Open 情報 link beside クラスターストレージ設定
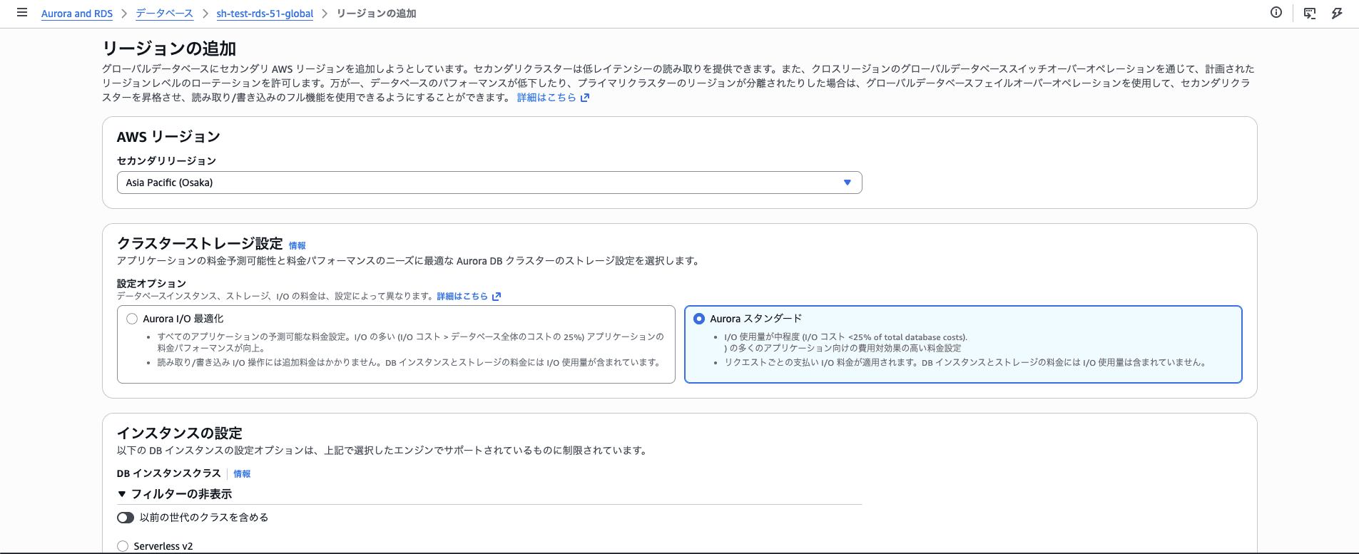This screenshot has height=554, width=1359. (x=297, y=245)
